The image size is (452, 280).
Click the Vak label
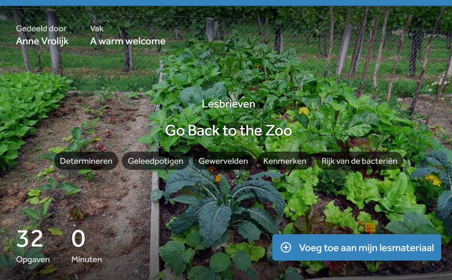(x=97, y=28)
